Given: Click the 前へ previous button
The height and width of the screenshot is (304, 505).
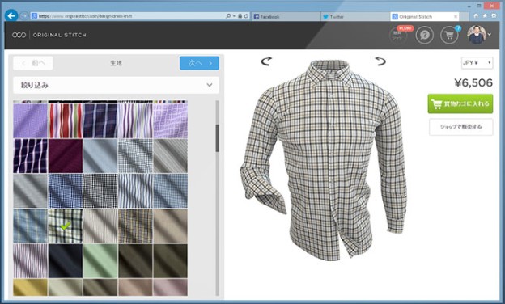Looking at the screenshot, I should 33,63.
